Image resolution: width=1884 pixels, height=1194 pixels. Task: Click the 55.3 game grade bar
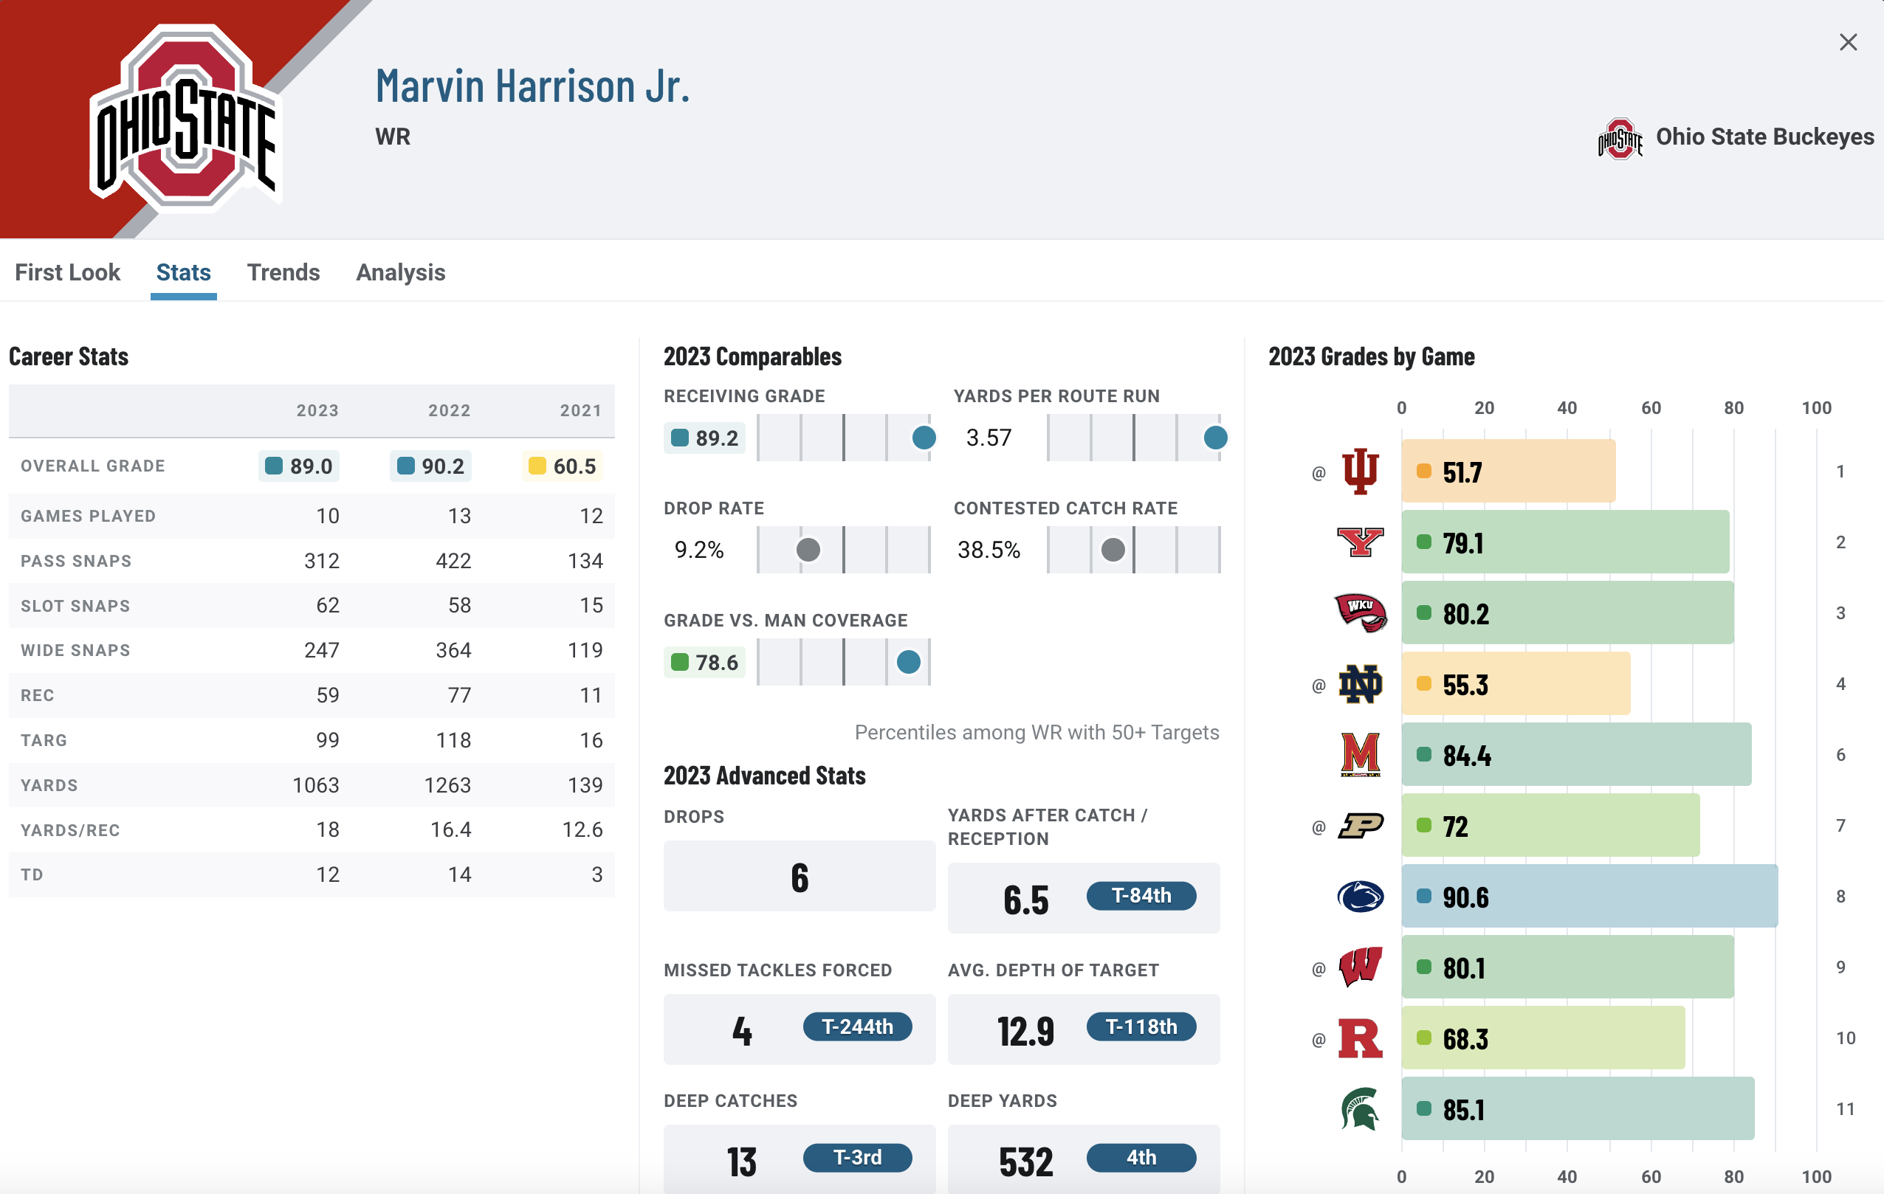click(x=1516, y=684)
